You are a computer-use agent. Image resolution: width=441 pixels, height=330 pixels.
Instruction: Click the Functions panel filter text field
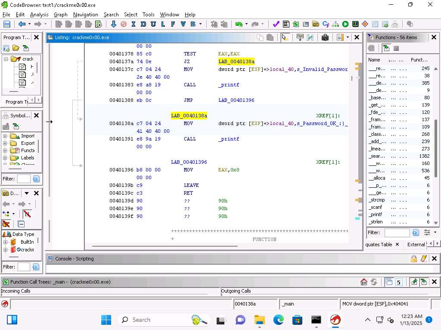(x=397, y=232)
